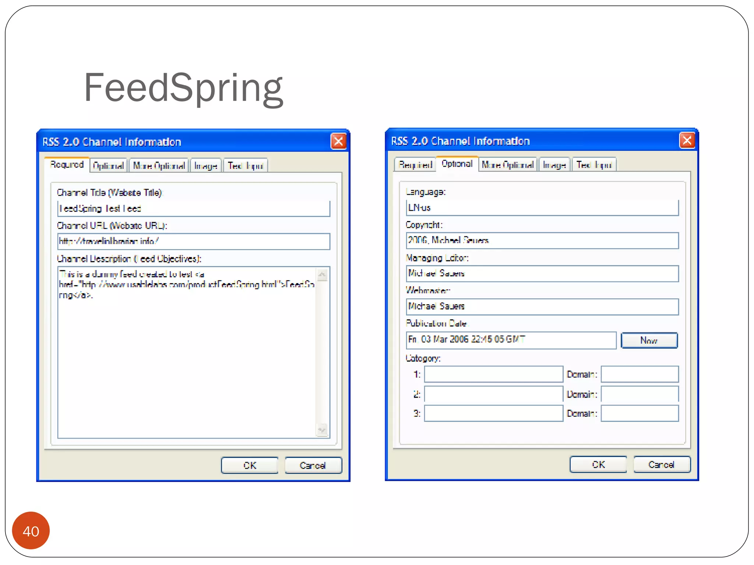This screenshot has height=565, width=754.
Task: Click OK in the right dialog
Action: 598,464
